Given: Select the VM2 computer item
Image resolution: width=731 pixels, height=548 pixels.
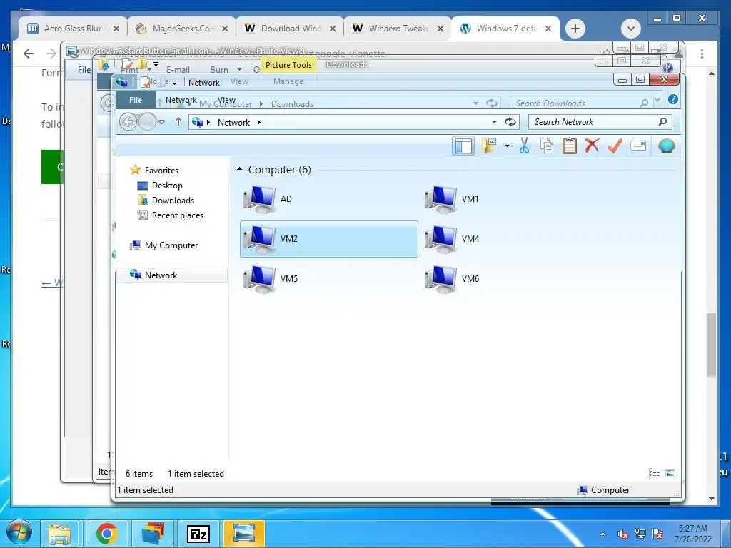Looking at the screenshot, I should 328,239.
